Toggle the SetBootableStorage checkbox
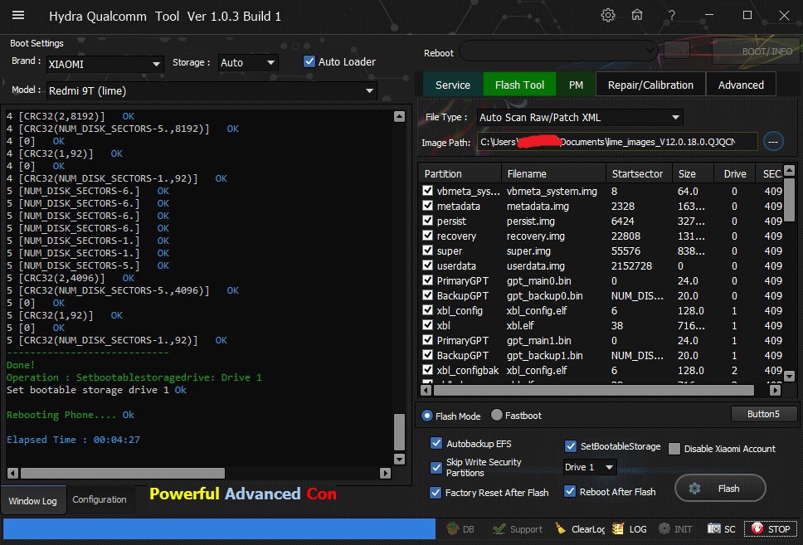The height and width of the screenshot is (545, 803). click(x=571, y=446)
